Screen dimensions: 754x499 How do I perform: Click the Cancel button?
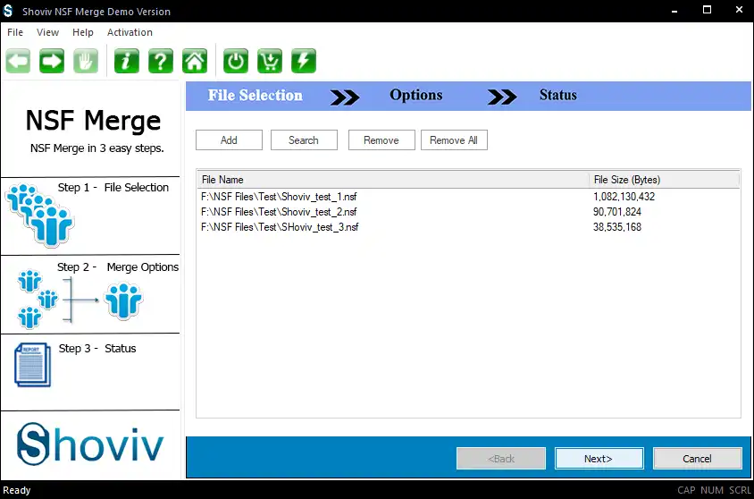697,459
